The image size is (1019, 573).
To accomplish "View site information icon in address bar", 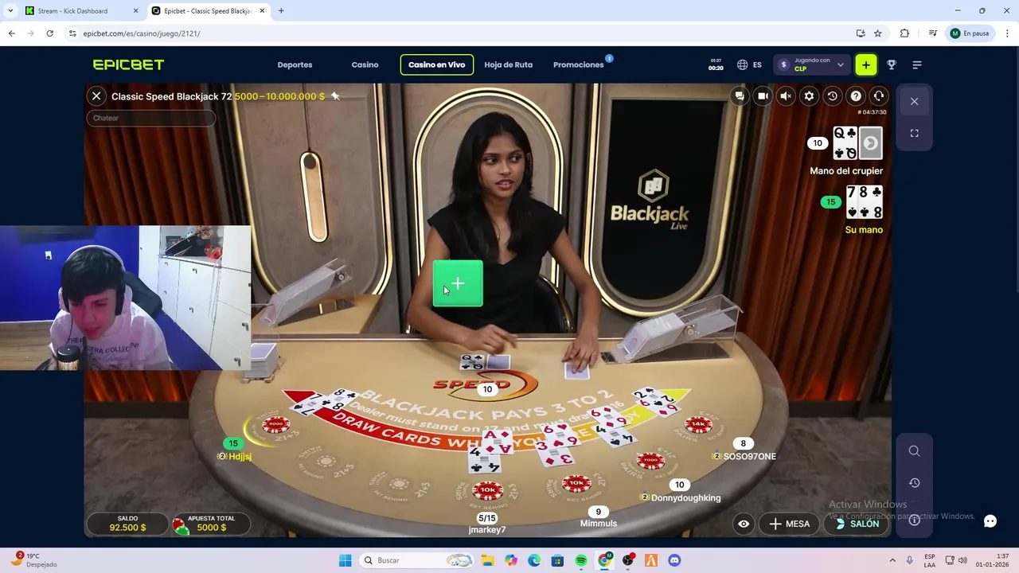I will (72, 33).
